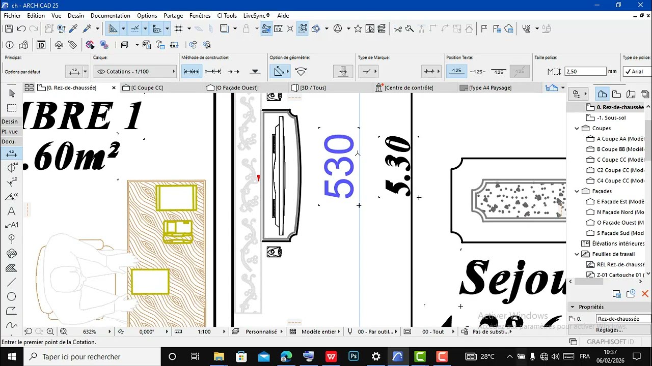The image size is (652, 366).
Task: Set text position centered on the line
Action: (477, 72)
